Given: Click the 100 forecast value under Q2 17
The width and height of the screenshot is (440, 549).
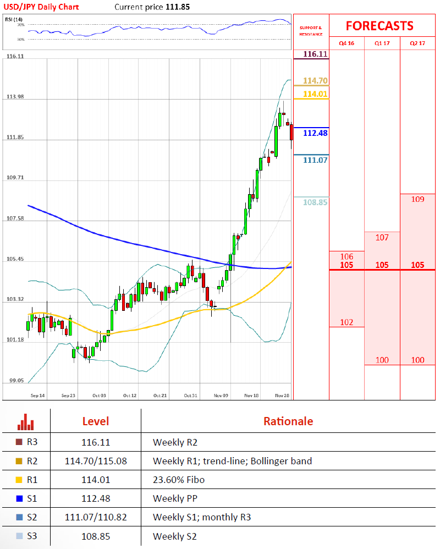Looking at the screenshot, I should point(417,360).
